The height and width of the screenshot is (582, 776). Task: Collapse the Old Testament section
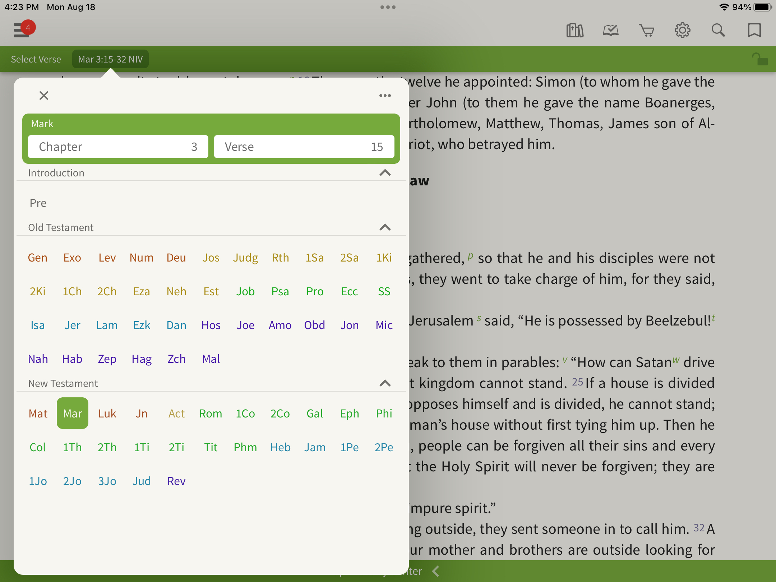[x=385, y=227]
